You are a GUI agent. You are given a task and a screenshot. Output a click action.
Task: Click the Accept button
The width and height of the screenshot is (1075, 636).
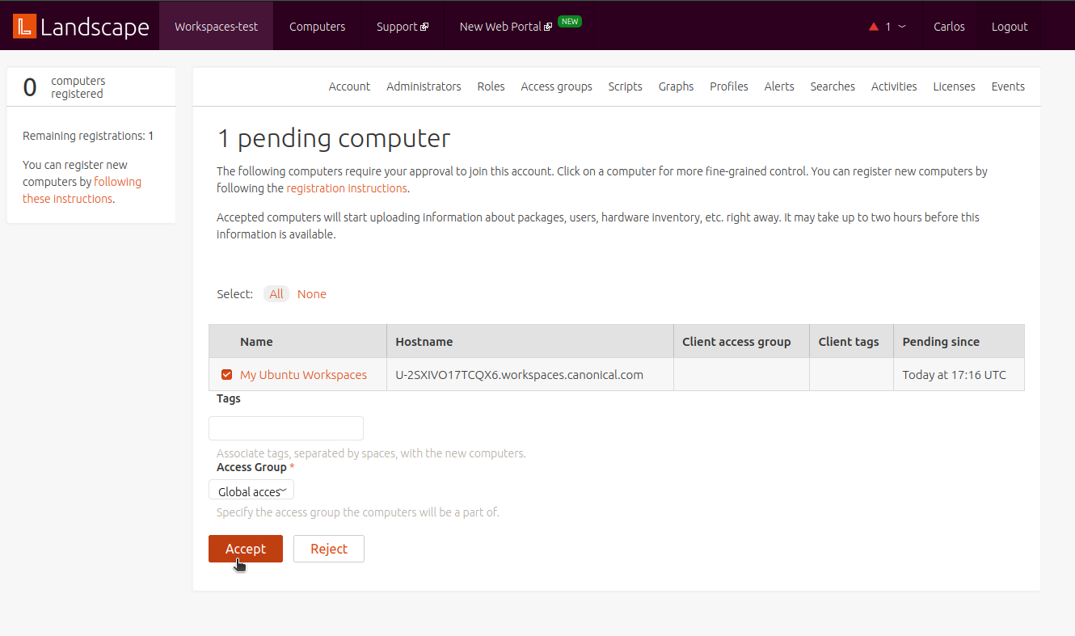246,549
